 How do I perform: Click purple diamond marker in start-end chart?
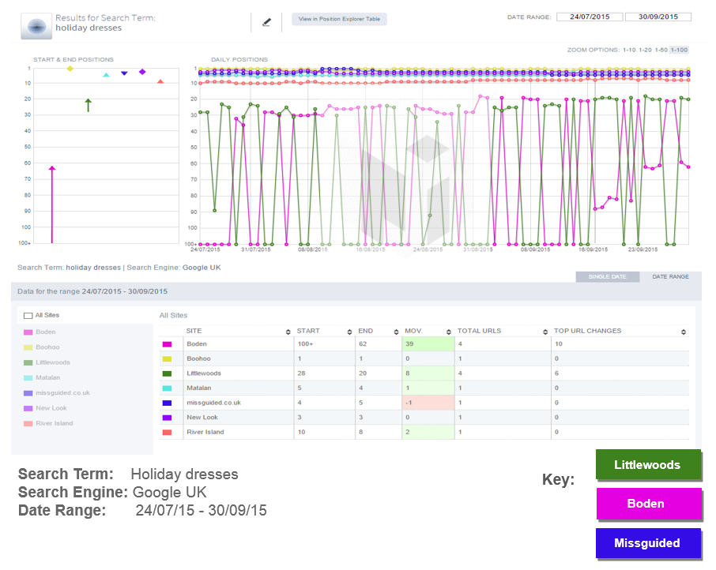pyautogui.click(x=142, y=72)
